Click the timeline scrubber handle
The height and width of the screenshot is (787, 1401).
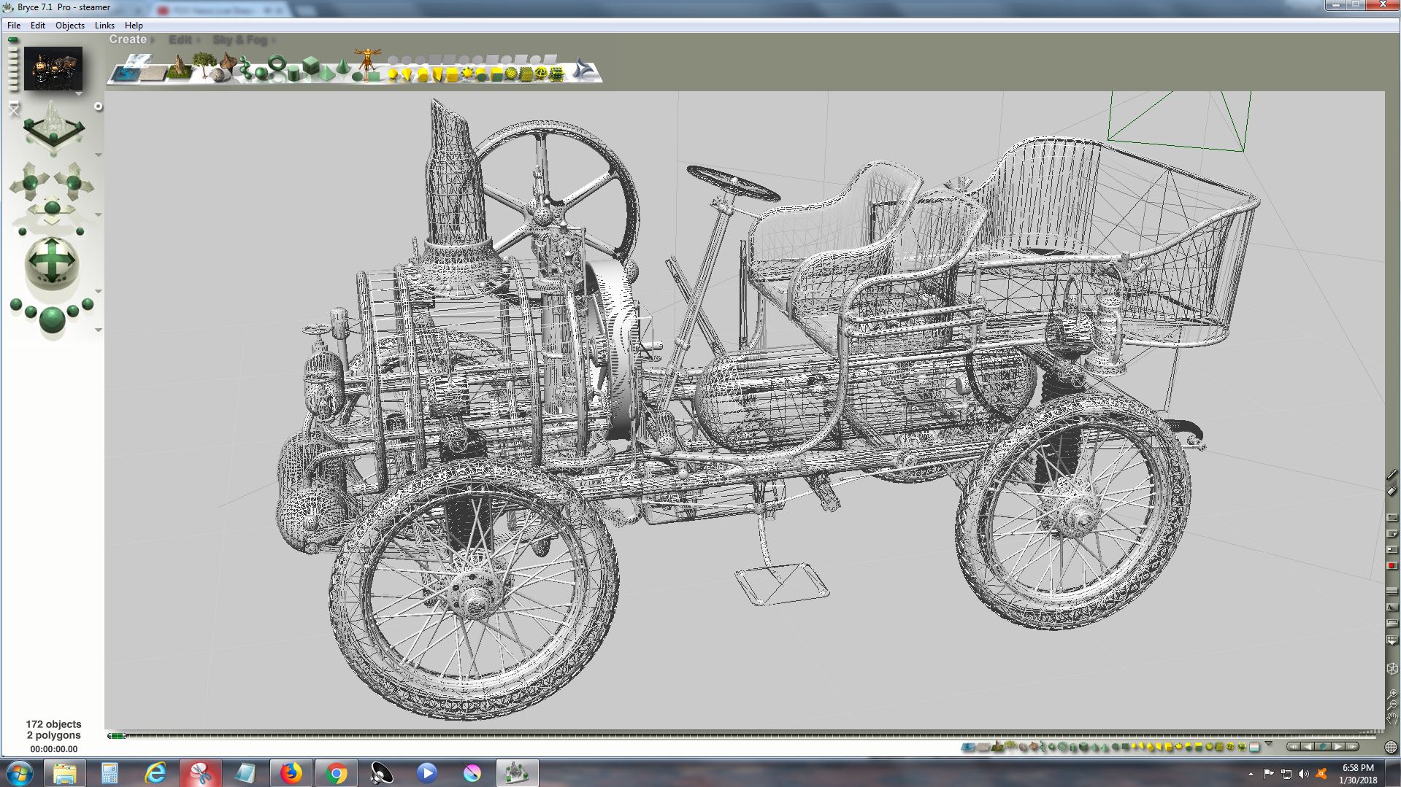point(117,736)
